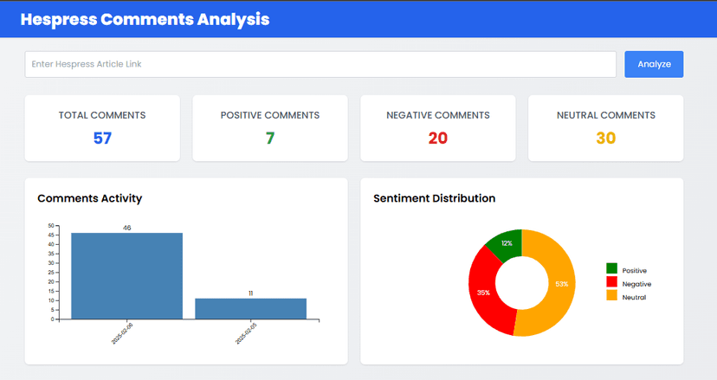Click the Analyze button

pos(654,64)
